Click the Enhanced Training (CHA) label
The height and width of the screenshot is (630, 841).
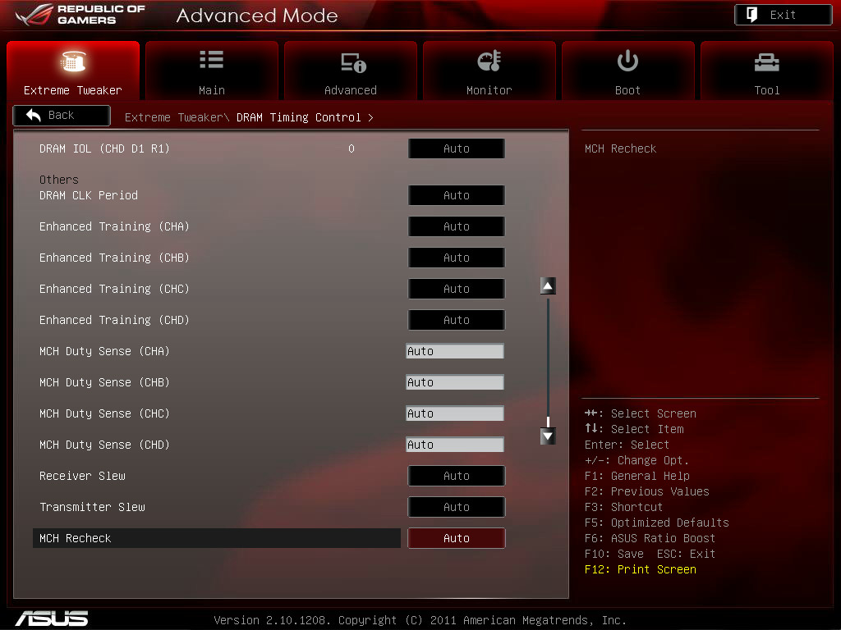pos(114,226)
